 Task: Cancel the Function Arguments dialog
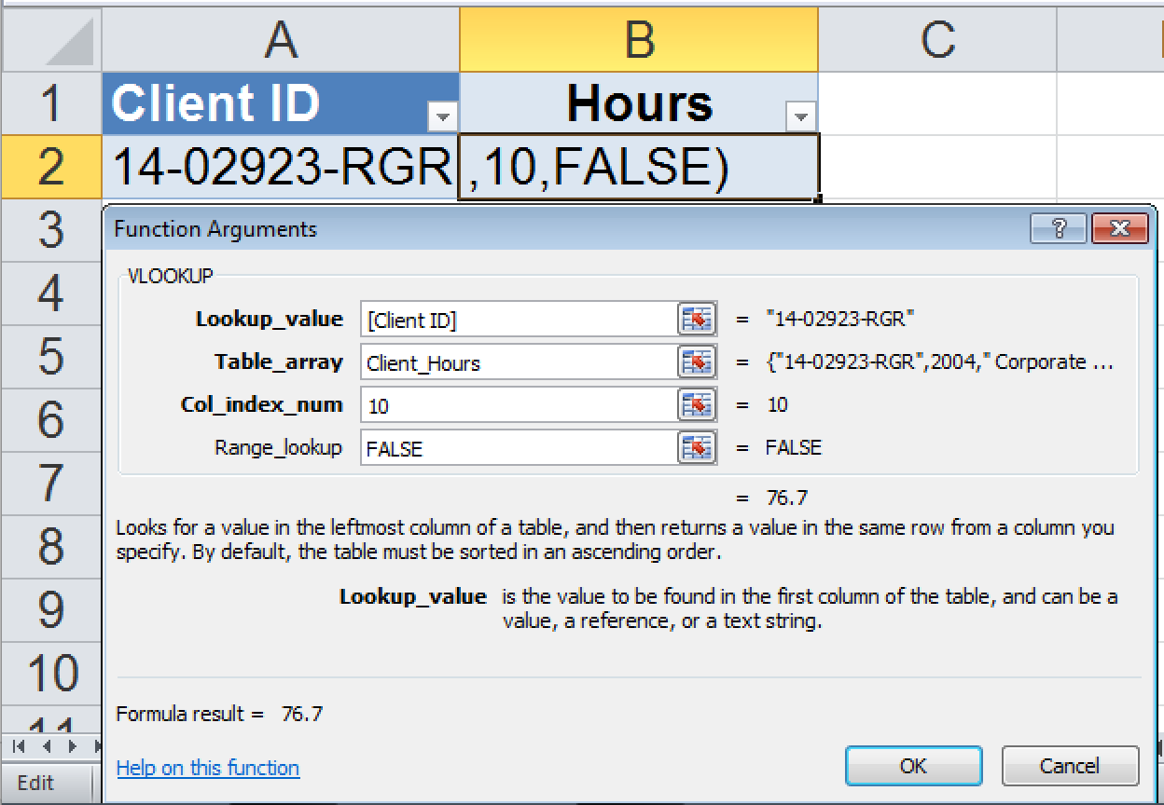1069,766
